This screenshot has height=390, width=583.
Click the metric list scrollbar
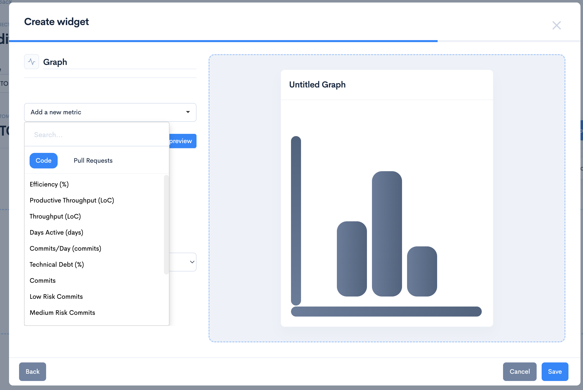[166, 225]
